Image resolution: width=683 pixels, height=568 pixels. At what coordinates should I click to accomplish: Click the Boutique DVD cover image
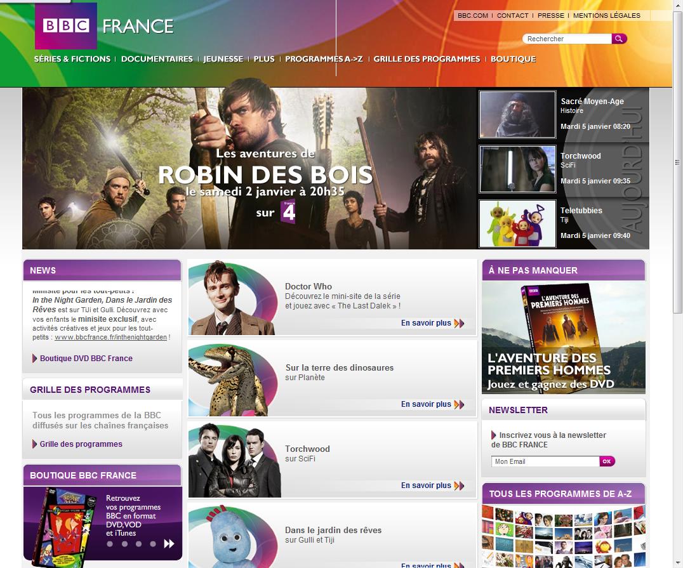point(63,528)
